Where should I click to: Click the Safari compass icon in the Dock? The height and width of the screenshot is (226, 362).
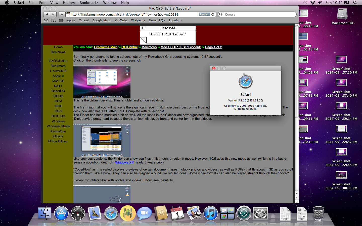(111, 213)
